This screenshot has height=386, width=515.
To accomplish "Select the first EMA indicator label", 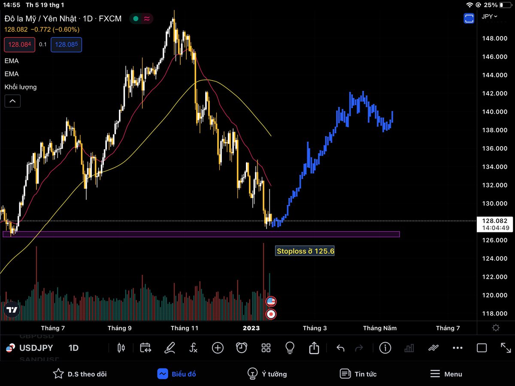I will 12,61.
